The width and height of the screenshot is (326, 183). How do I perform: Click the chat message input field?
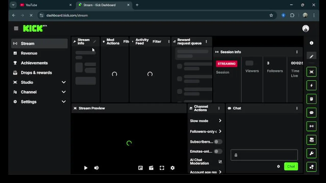tap(264, 155)
